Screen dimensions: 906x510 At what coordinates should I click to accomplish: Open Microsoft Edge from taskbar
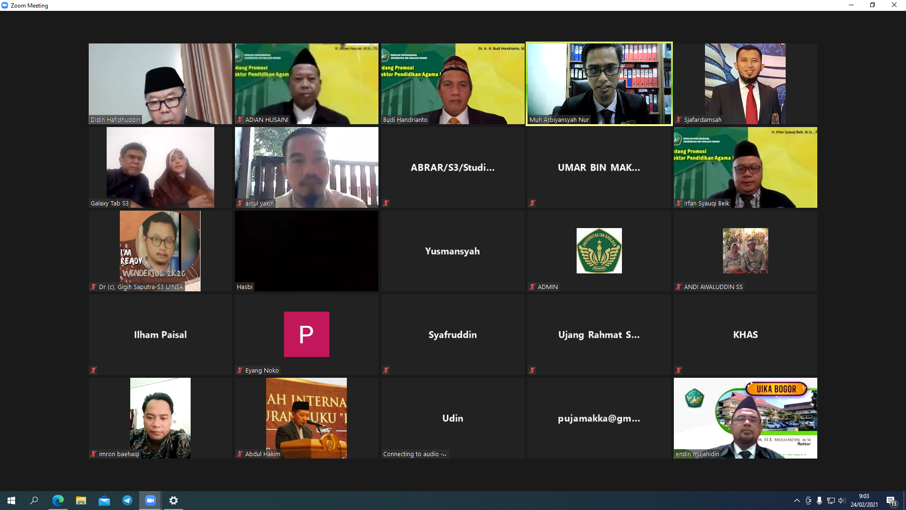(58, 501)
